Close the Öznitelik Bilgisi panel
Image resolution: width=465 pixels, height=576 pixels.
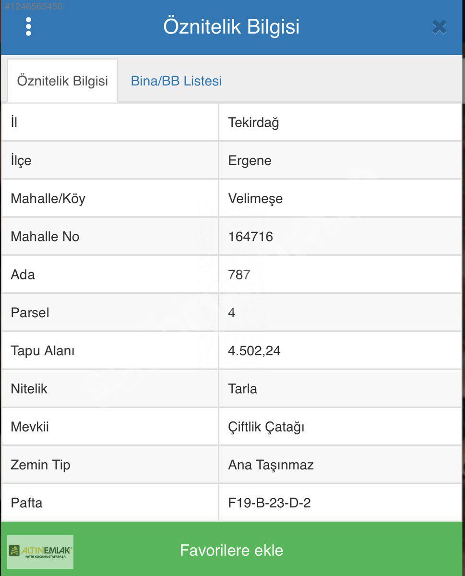click(439, 27)
